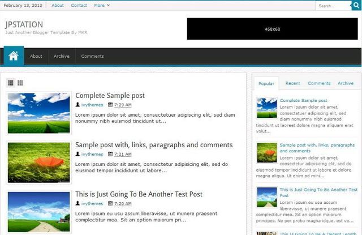Click blue sky field thumbnail in main list
The height and width of the screenshot is (235, 362).
39,113
